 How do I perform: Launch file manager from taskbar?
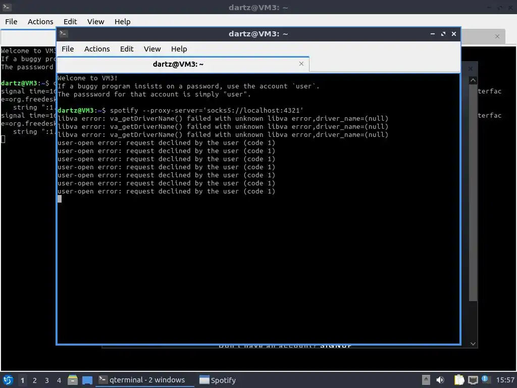tap(73, 380)
